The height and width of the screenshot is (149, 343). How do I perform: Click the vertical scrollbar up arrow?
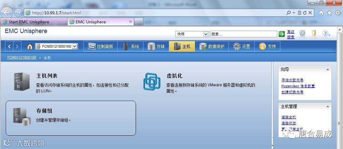click(x=339, y=29)
